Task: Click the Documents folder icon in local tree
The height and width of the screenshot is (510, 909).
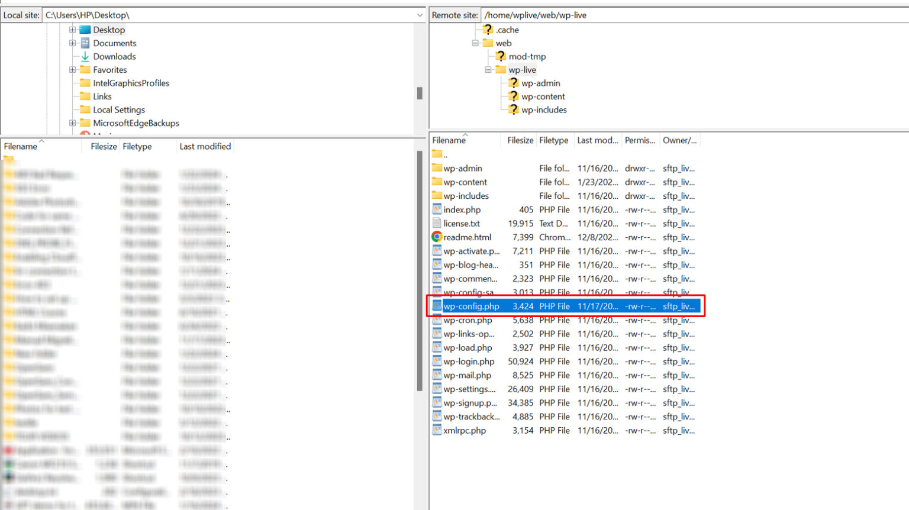Action: 85,43
